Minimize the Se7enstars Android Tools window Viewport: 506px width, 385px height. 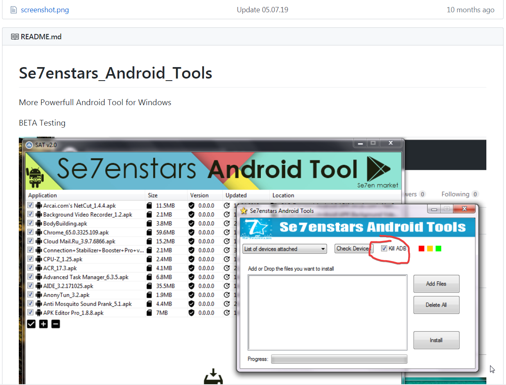[x=434, y=209]
